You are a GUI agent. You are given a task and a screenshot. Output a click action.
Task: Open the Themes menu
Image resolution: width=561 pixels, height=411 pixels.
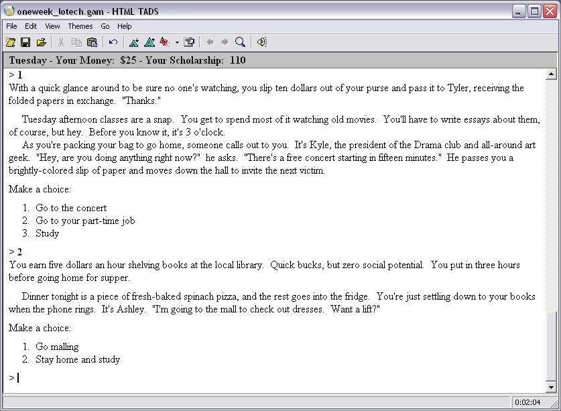click(x=80, y=26)
